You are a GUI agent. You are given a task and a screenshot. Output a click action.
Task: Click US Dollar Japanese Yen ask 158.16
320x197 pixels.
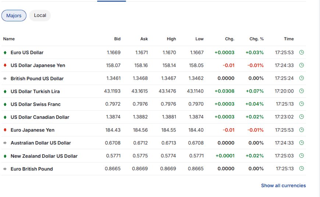(141, 65)
